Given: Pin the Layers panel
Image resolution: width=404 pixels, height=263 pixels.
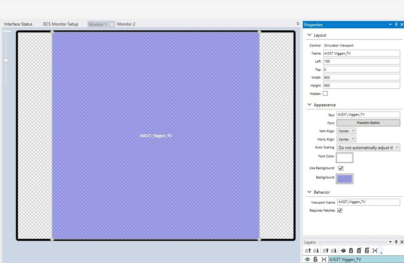Looking at the screenshot, I should 396,242.
